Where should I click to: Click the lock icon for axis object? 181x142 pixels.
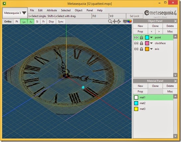(x=141, y=49)
